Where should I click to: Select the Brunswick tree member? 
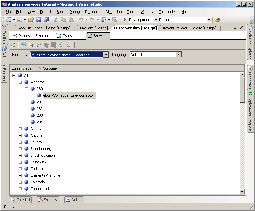[38, 162]
